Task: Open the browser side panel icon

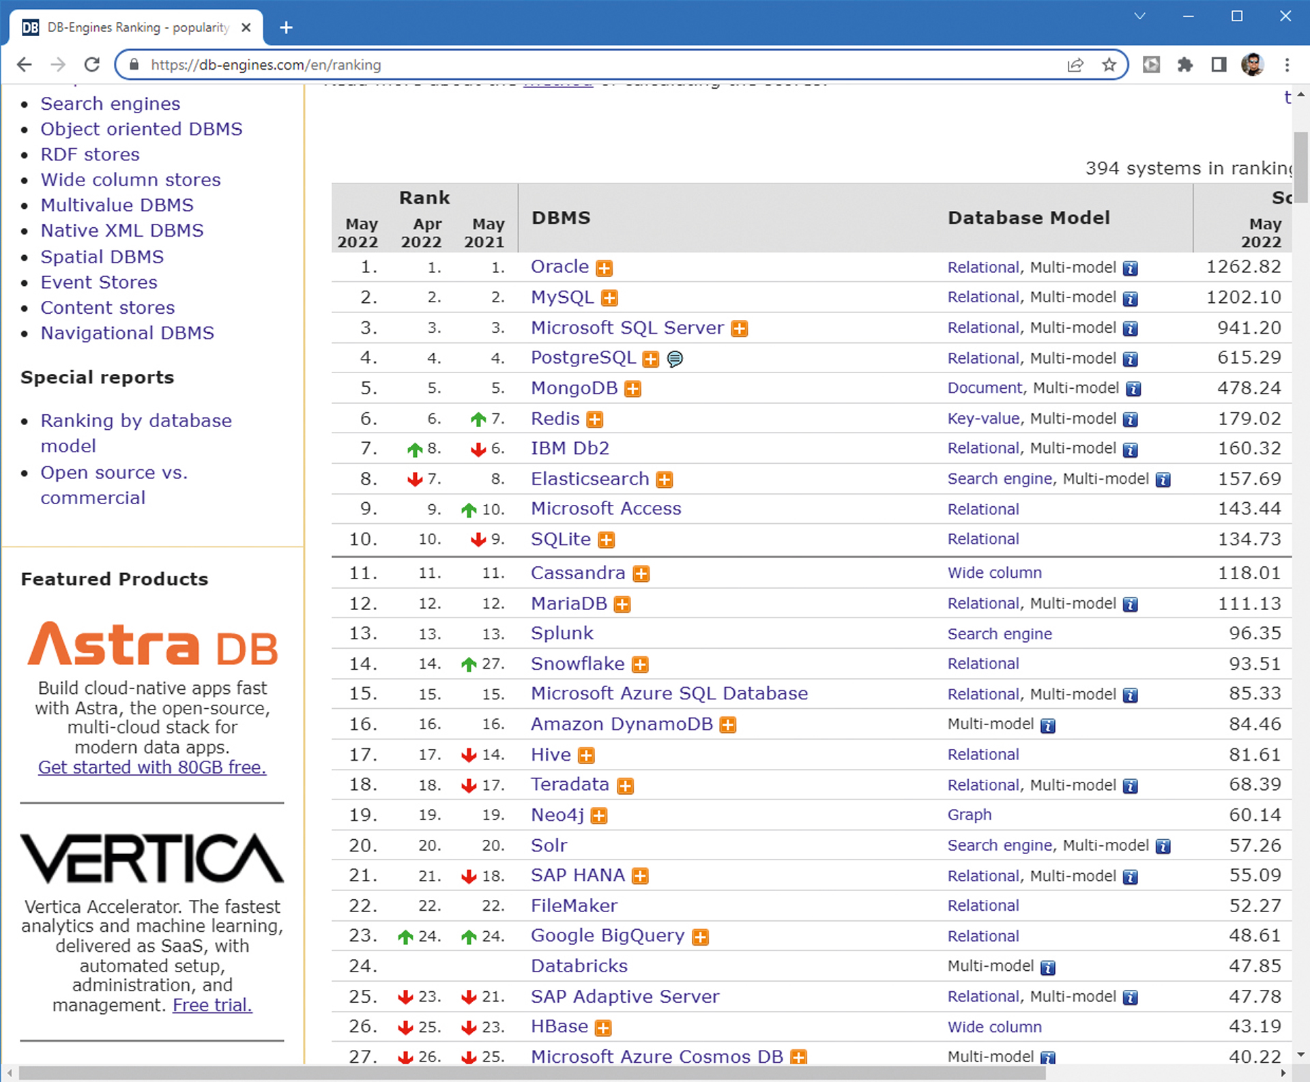Action: pyautogui.click(x=1219, y=65)
